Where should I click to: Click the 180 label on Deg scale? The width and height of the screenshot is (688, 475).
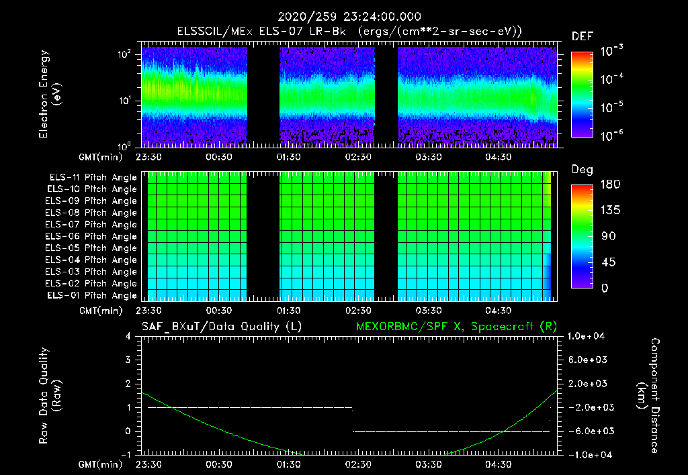coord(610,184)
